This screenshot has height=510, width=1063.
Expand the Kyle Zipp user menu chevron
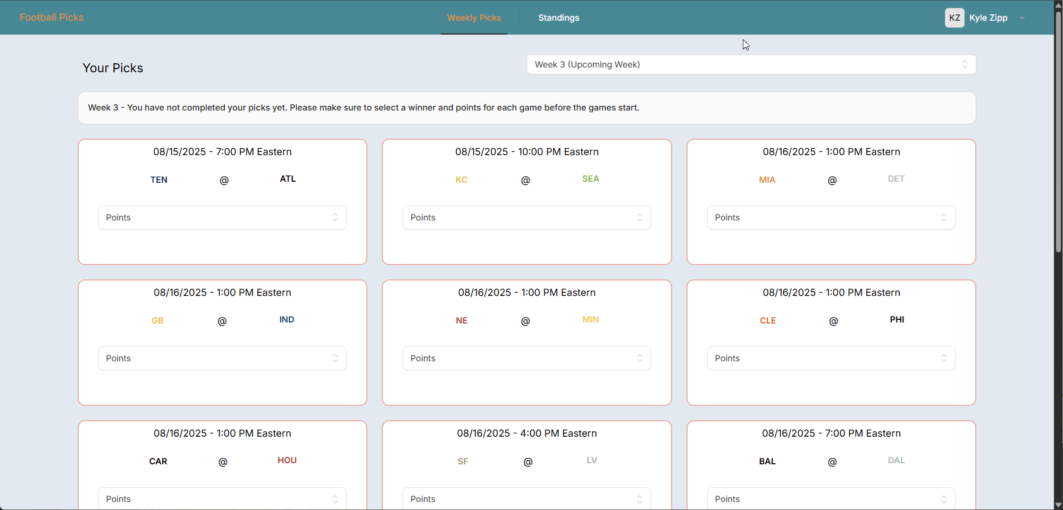[1022, 18]
